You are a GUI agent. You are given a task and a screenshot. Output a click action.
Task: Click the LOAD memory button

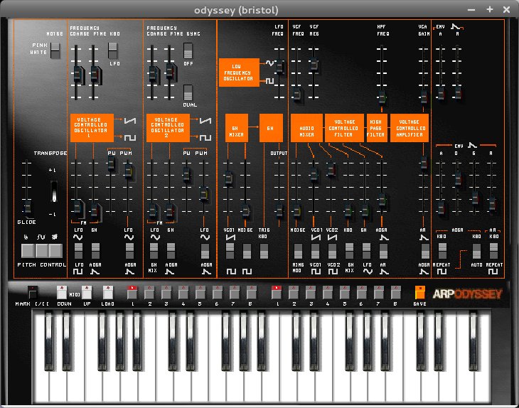tap(108, 293)
